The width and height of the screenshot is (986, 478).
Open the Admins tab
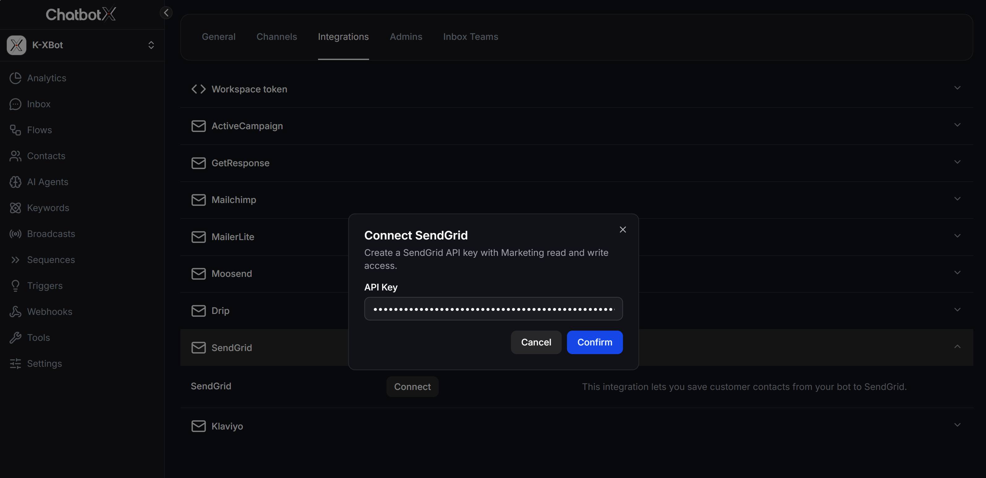point(406,37)
